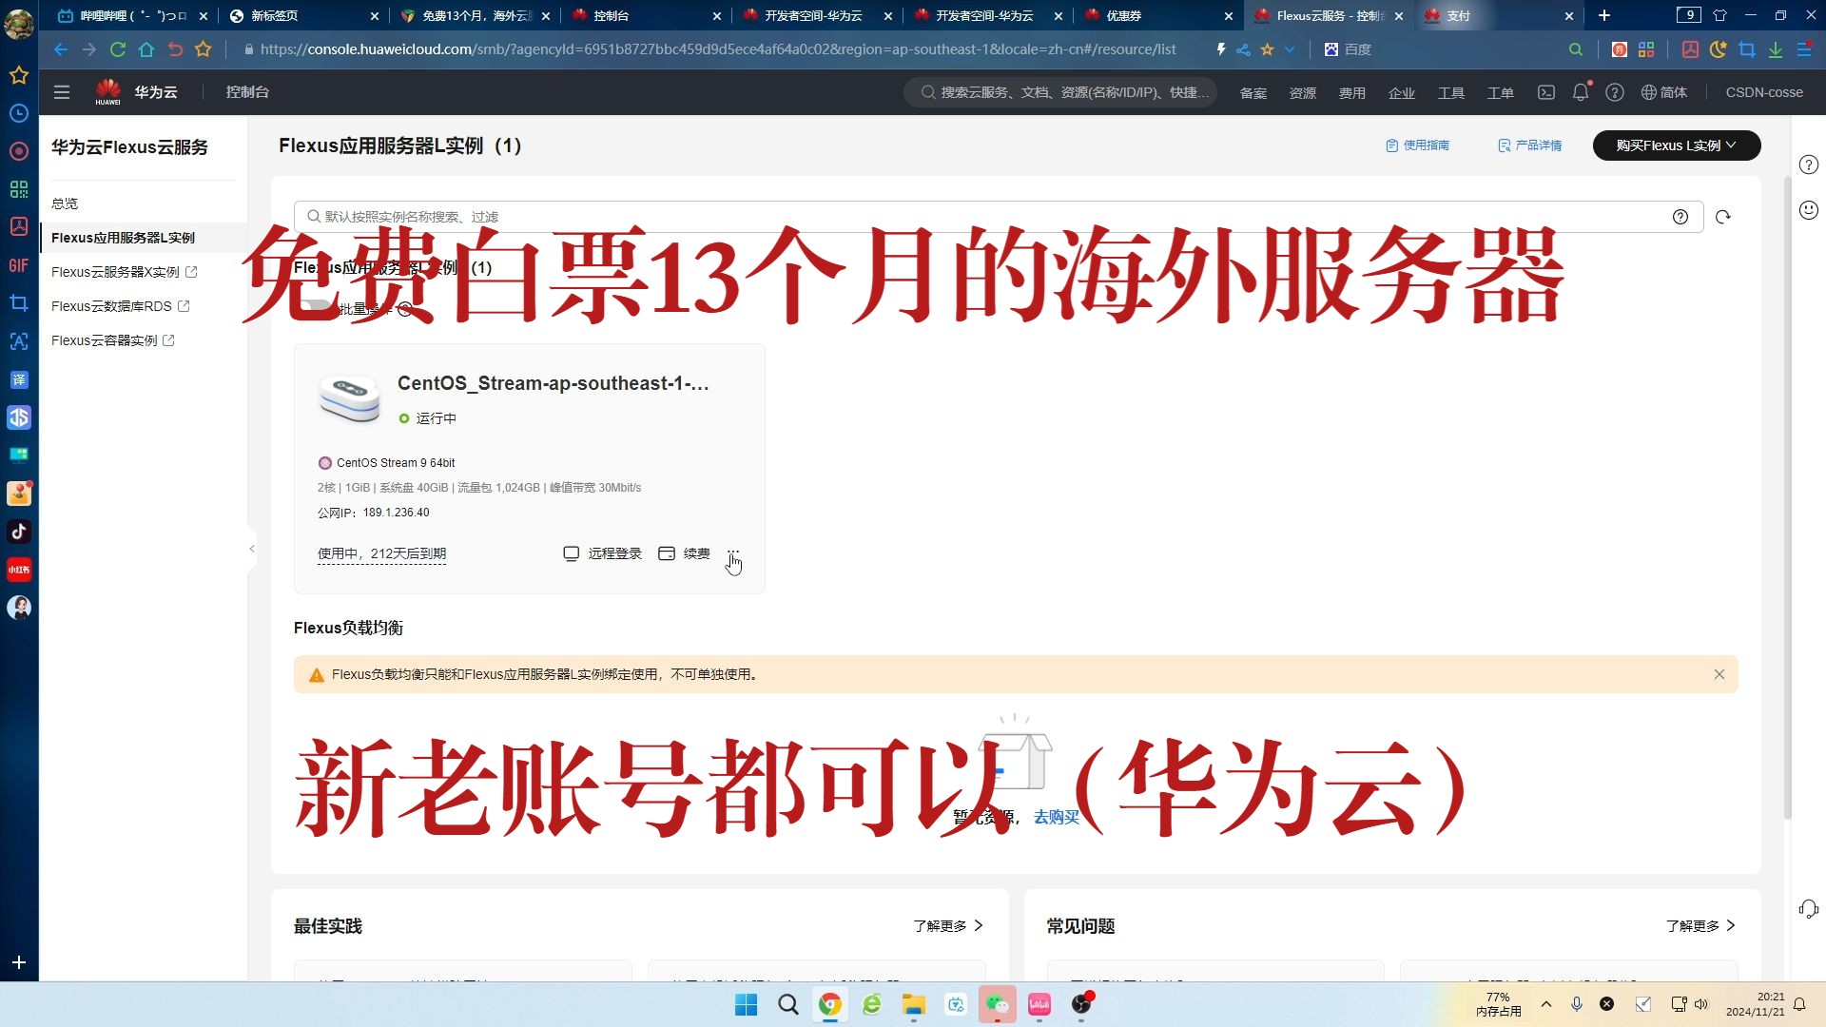Toggle the 批量操作 batch switch
The image size is (1826, 1027).
pos(316,308)
